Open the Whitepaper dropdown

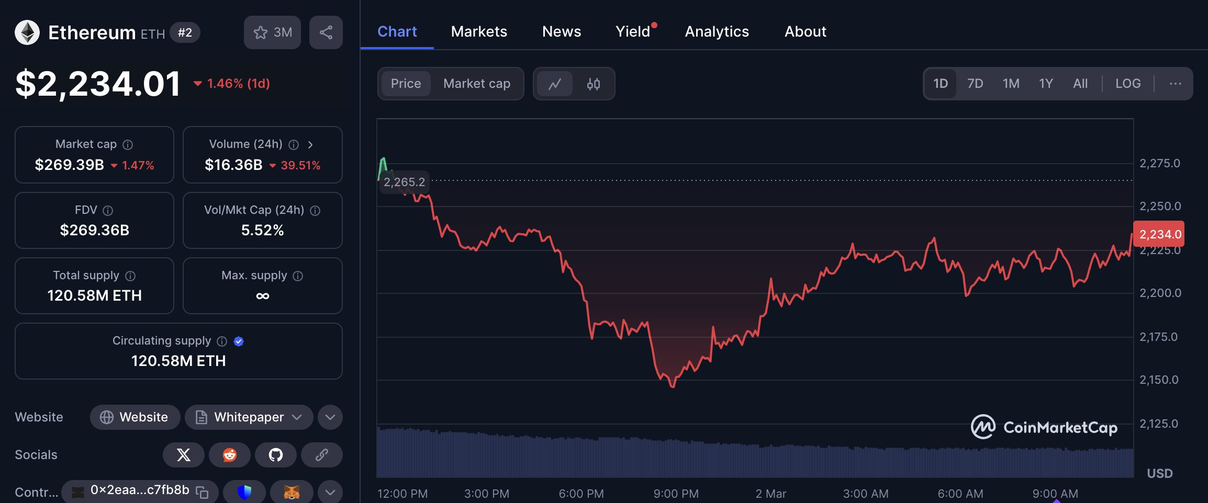(249, 417)
